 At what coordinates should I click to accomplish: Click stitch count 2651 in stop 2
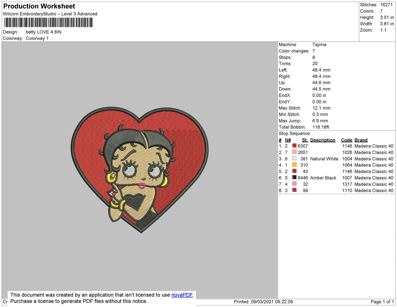point(303,152)
